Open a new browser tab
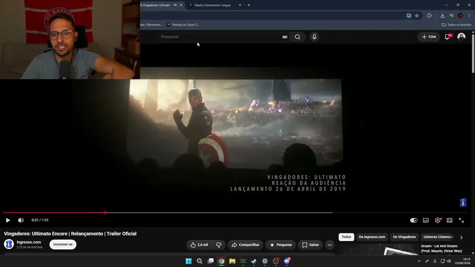Viewport: 475px width, 267px height. pyautogui.click(x=249, y=5)
